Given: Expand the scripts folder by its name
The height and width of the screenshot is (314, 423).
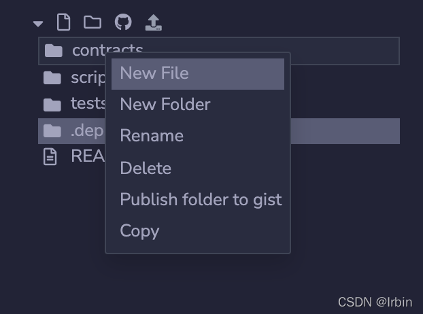Looking at the screenshot, I should 88,77.
